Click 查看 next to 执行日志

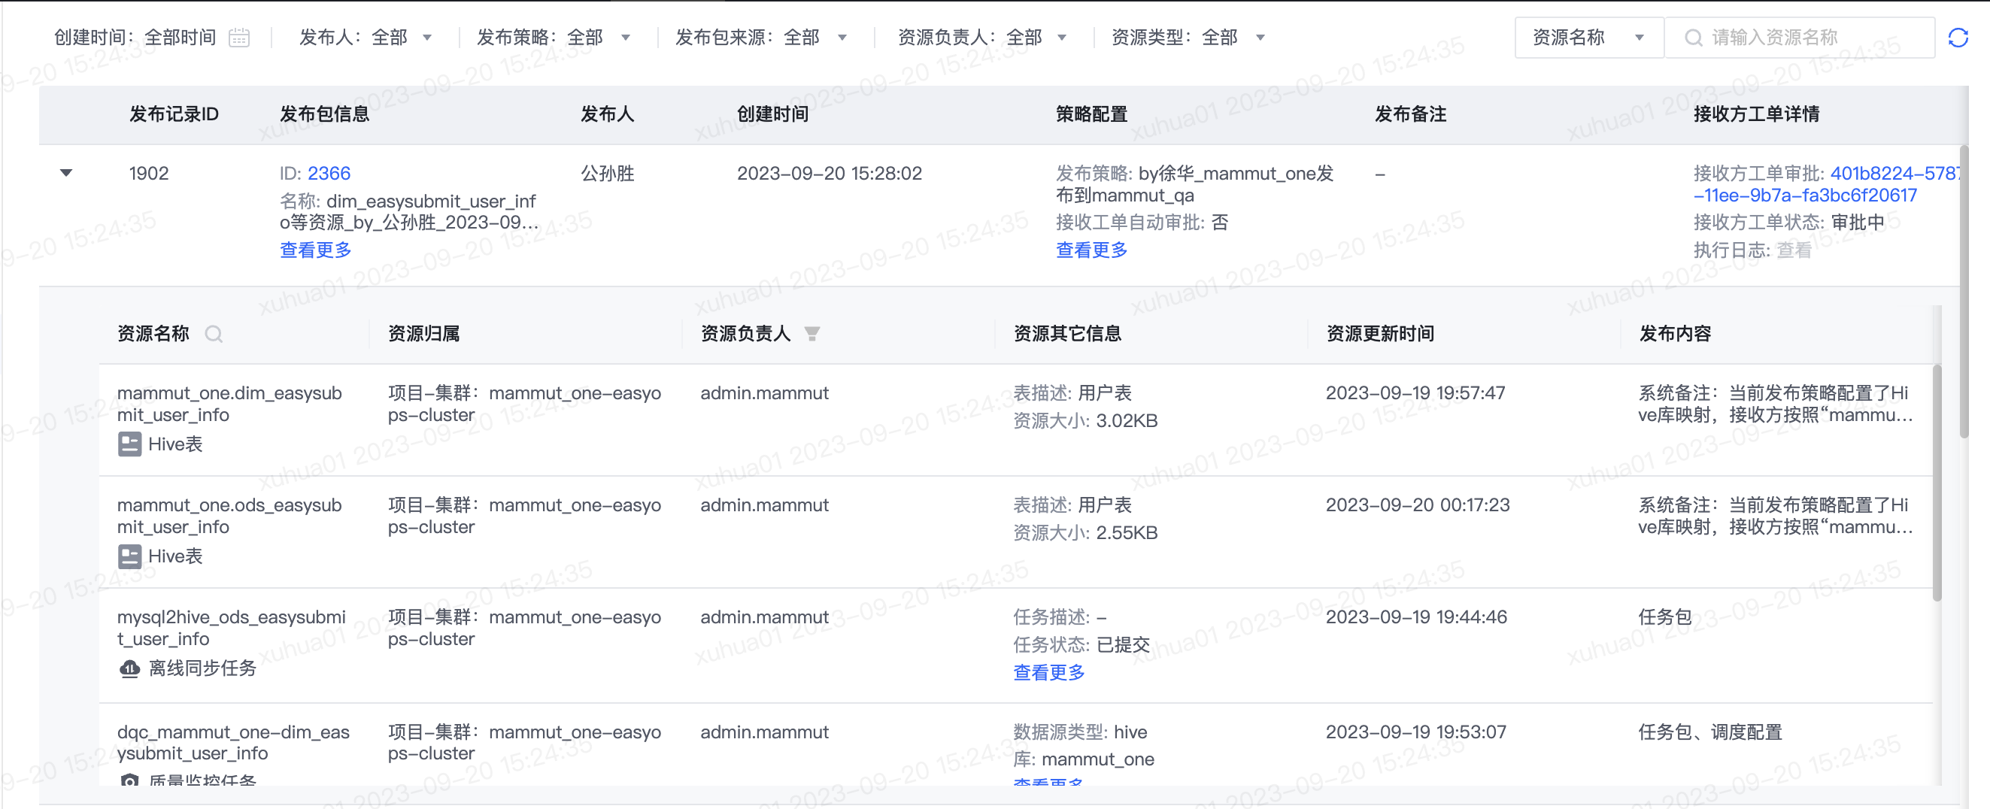[1794, 250]
